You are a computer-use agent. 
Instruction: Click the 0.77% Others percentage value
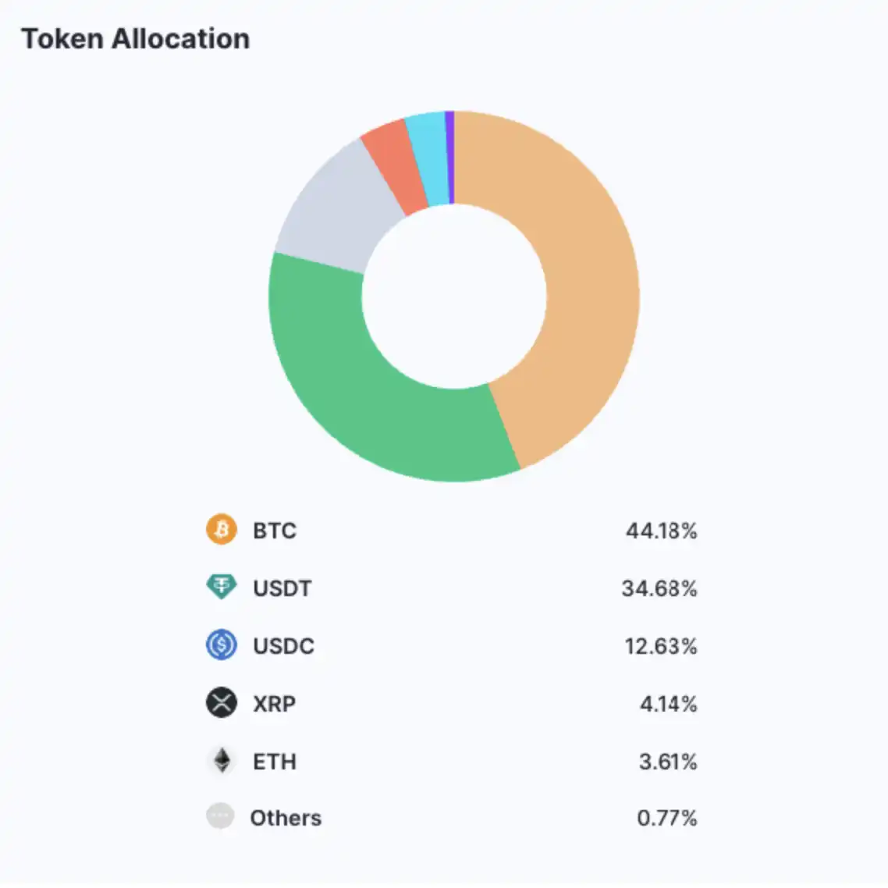666,818
